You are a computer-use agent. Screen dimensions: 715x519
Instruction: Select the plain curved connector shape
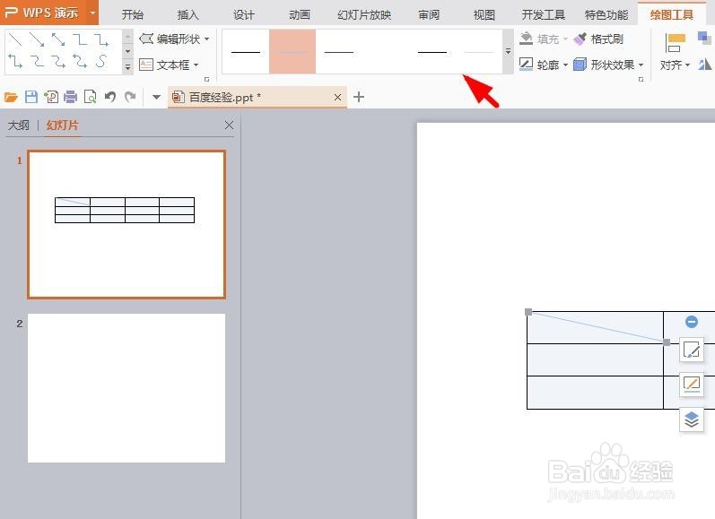(37, 61)
